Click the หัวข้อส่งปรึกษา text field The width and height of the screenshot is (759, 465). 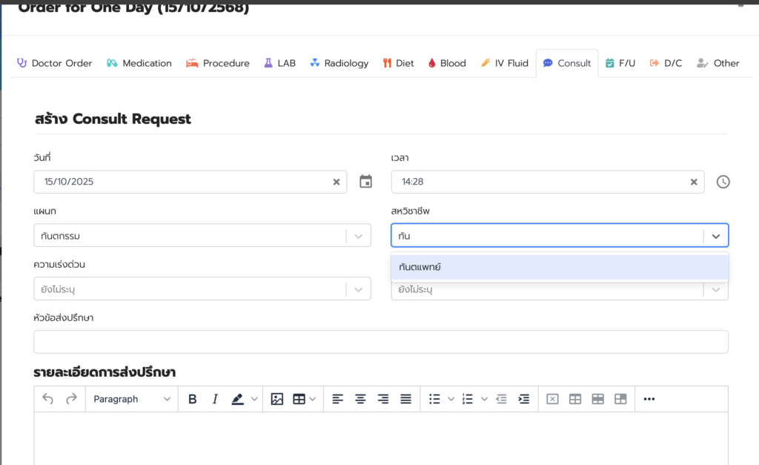click(380, 342)
